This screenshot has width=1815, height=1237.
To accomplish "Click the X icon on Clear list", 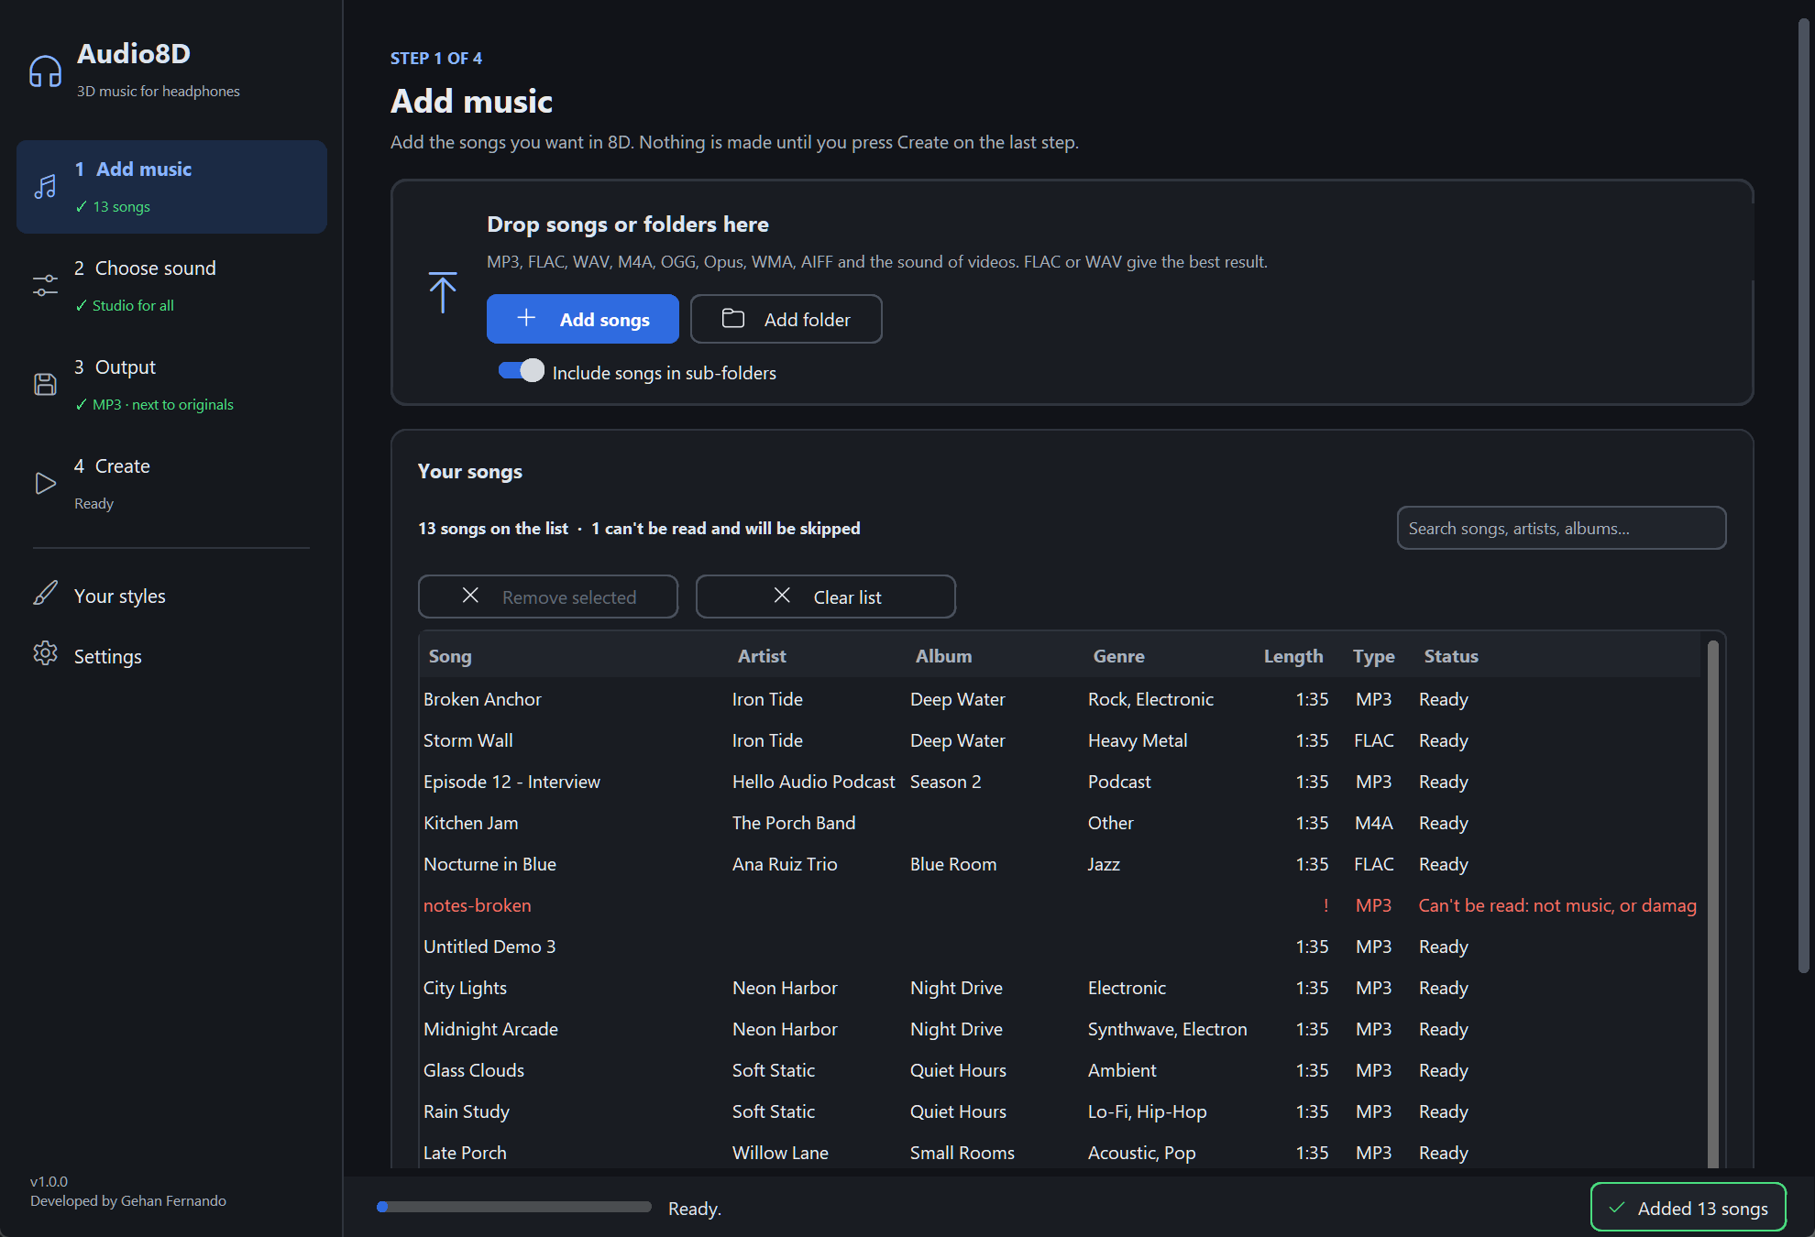I will coord(782,596).
